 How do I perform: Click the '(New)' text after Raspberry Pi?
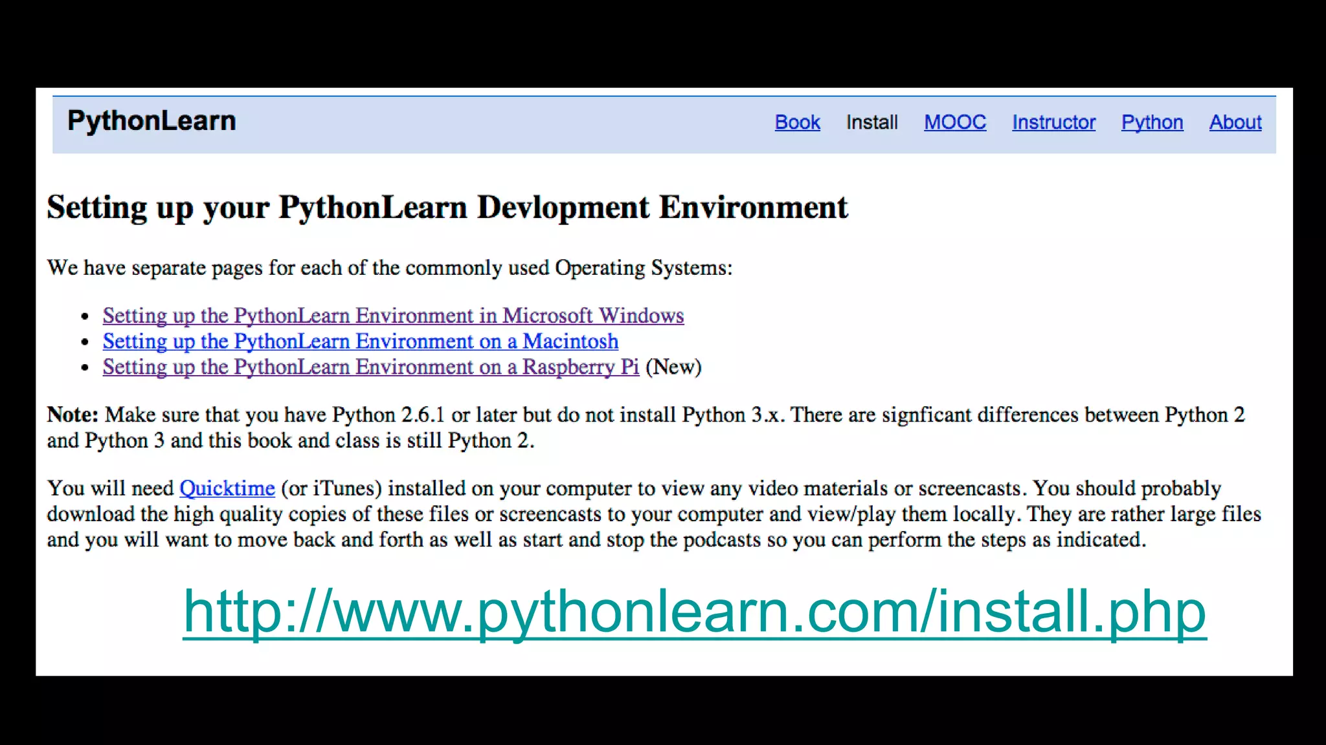pos(673,367)
